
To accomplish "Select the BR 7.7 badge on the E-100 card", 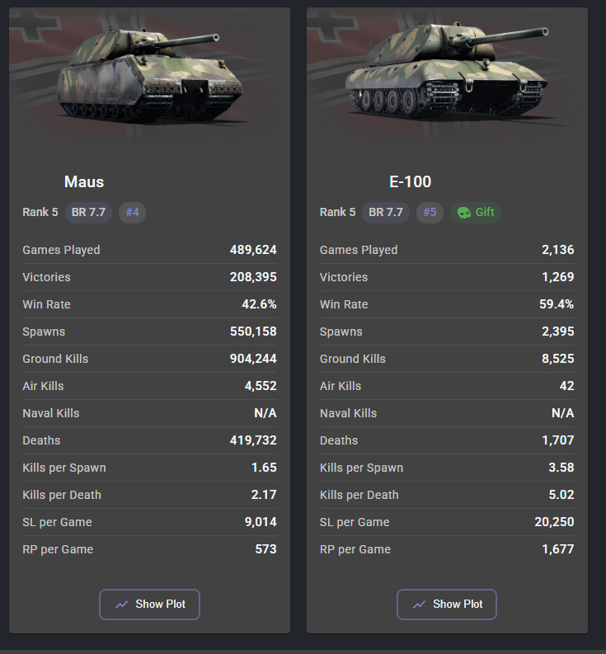I will tap(386, 212).
